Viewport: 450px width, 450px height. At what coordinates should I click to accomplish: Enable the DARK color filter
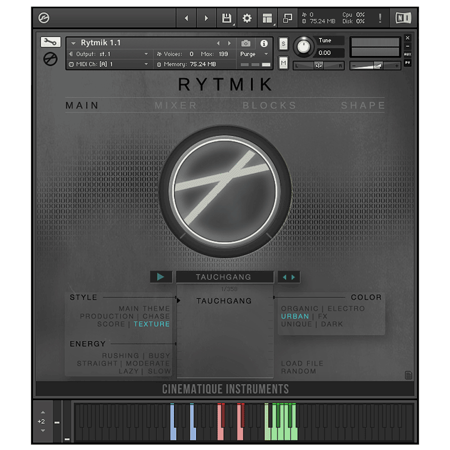click(332, 324)
